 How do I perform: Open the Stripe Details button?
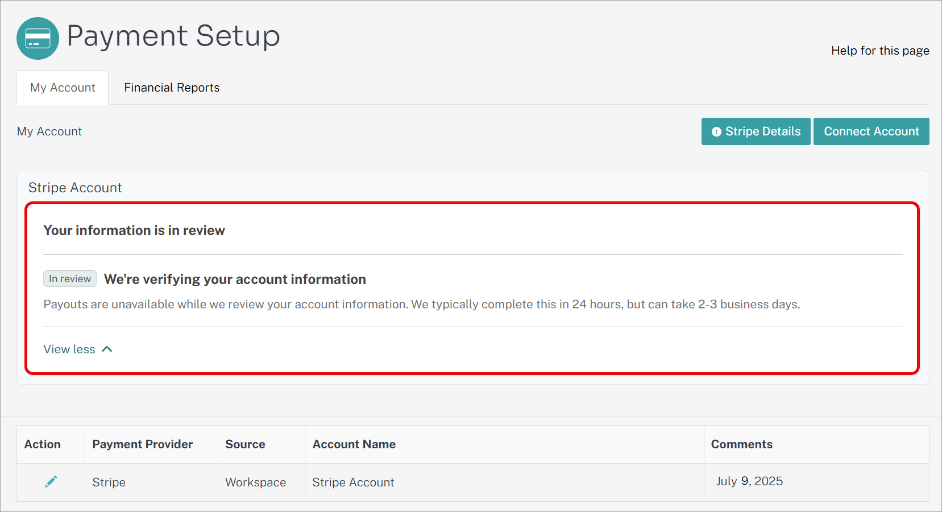[756, 131]
